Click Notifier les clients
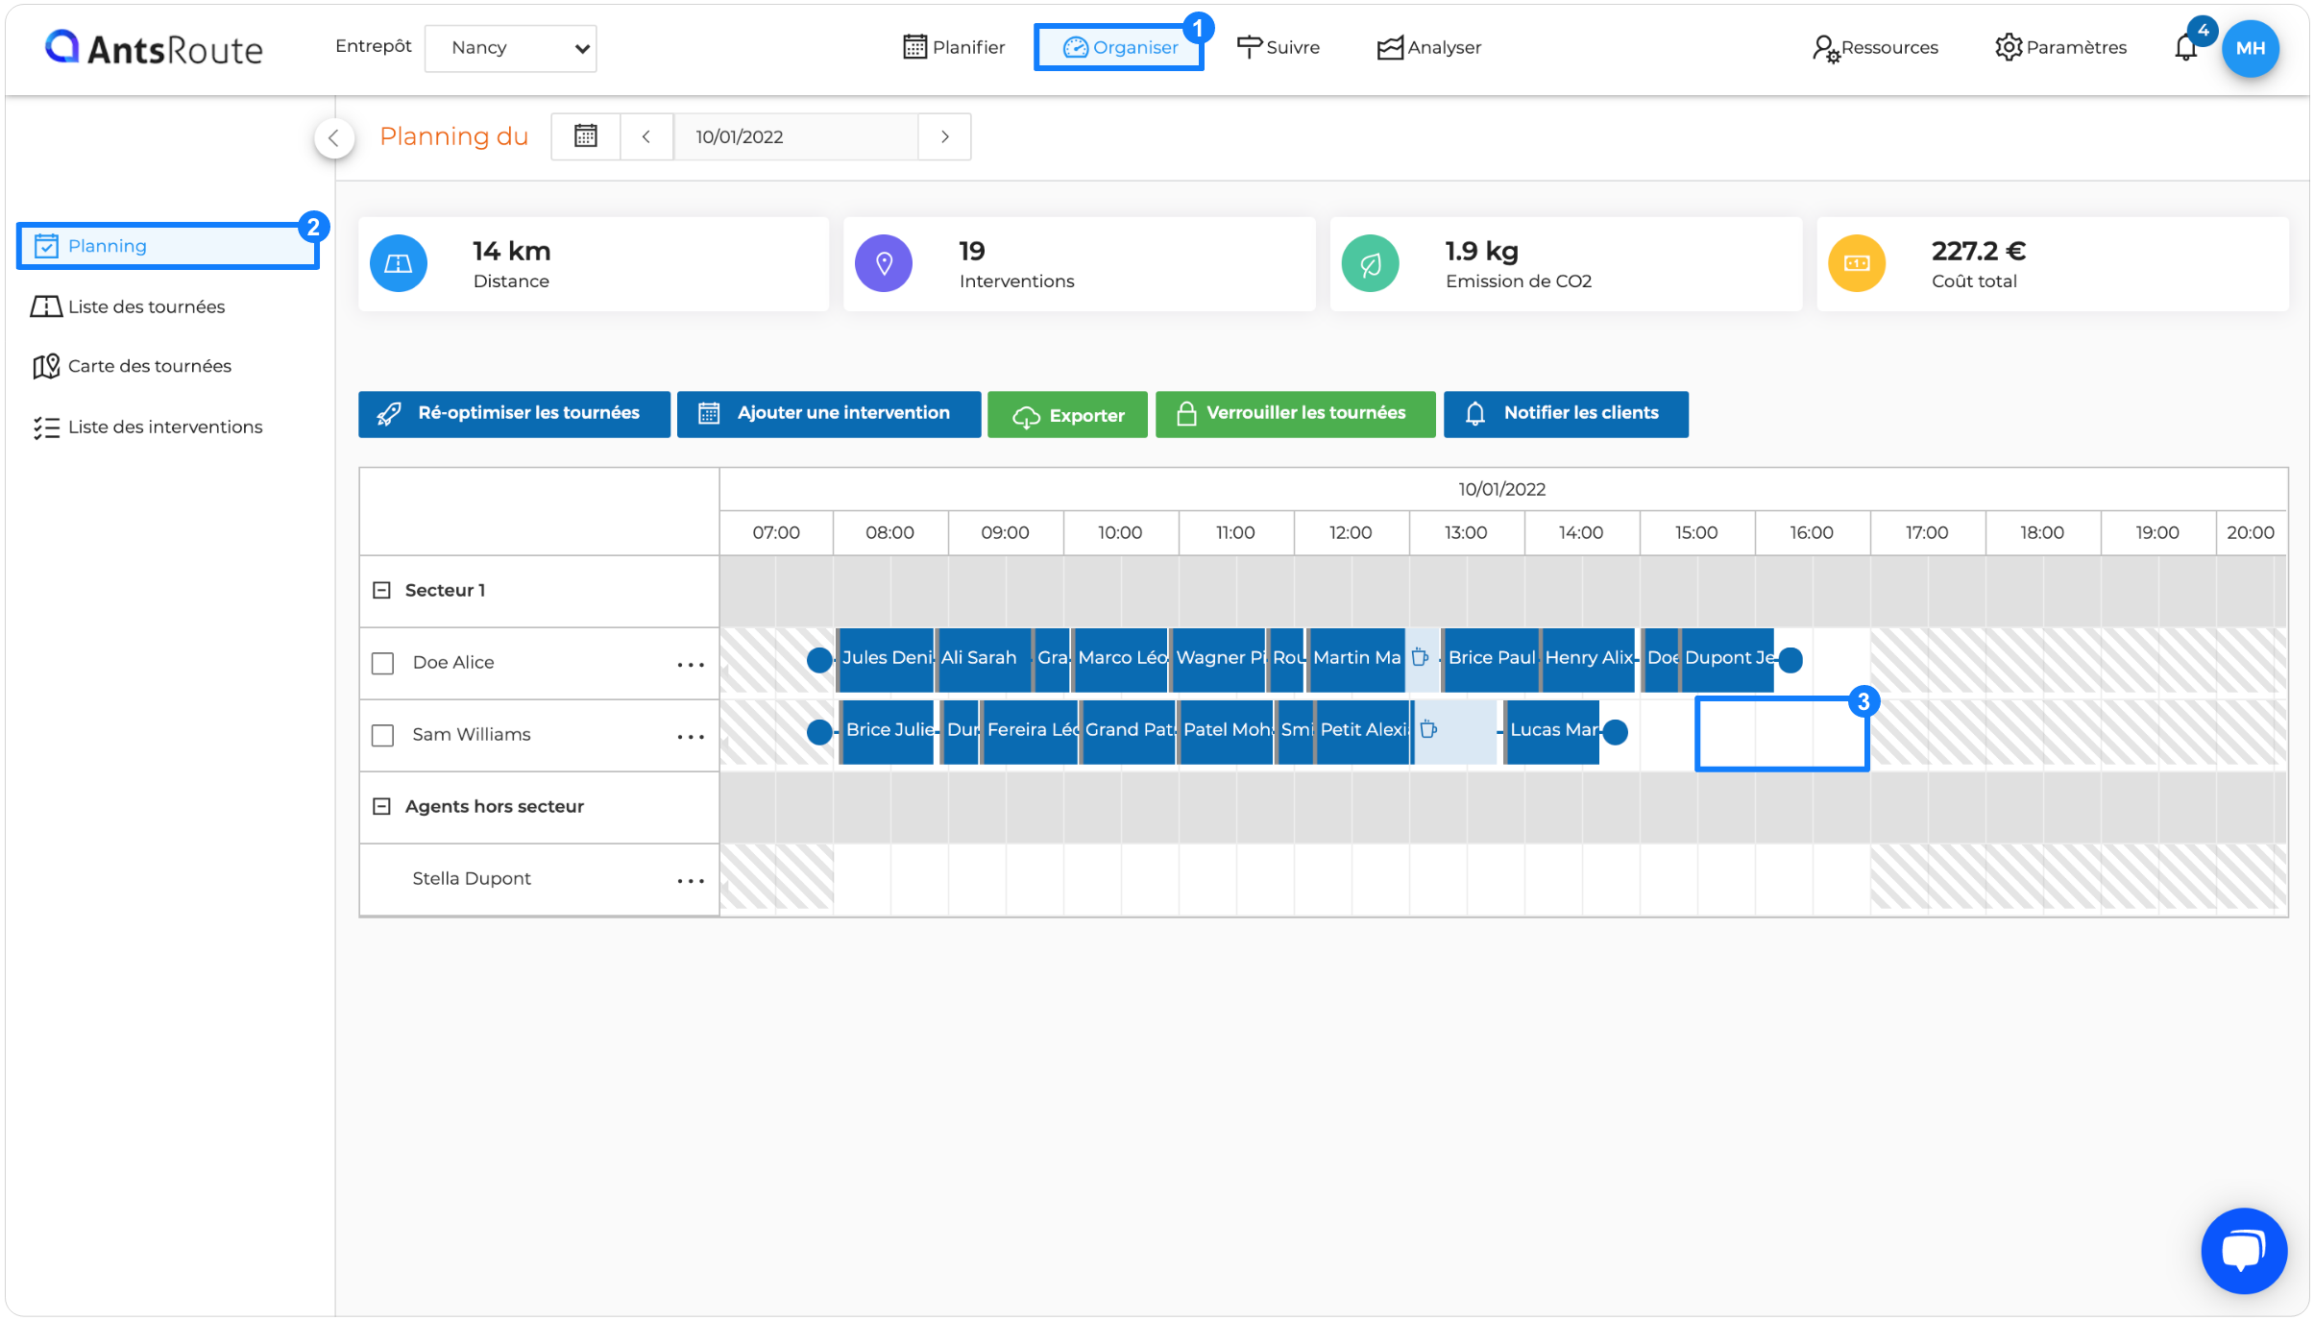The image size is (2314, 1320). click(1566, 414)
